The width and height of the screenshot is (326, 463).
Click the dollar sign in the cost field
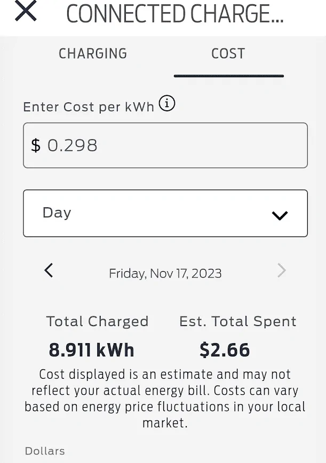[36, 145]
